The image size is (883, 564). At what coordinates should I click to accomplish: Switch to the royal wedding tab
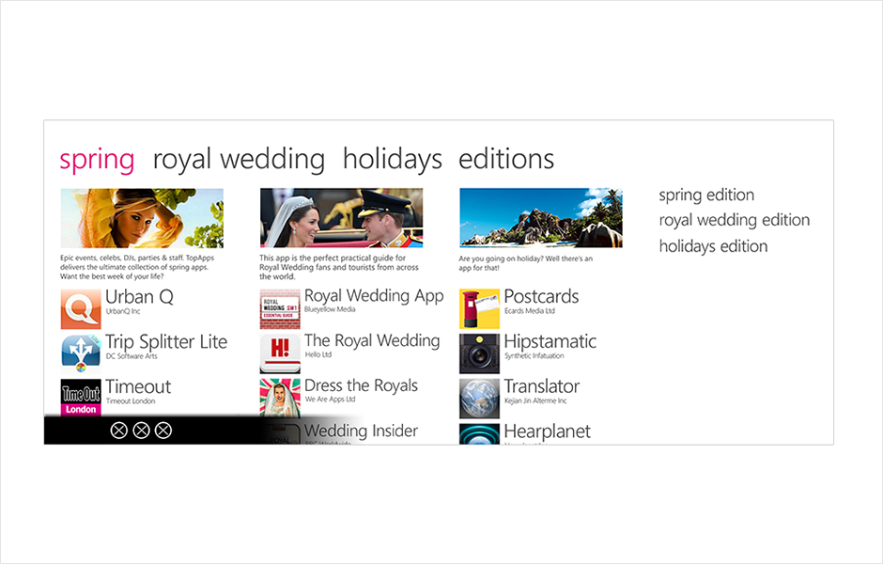click(239, 160)
